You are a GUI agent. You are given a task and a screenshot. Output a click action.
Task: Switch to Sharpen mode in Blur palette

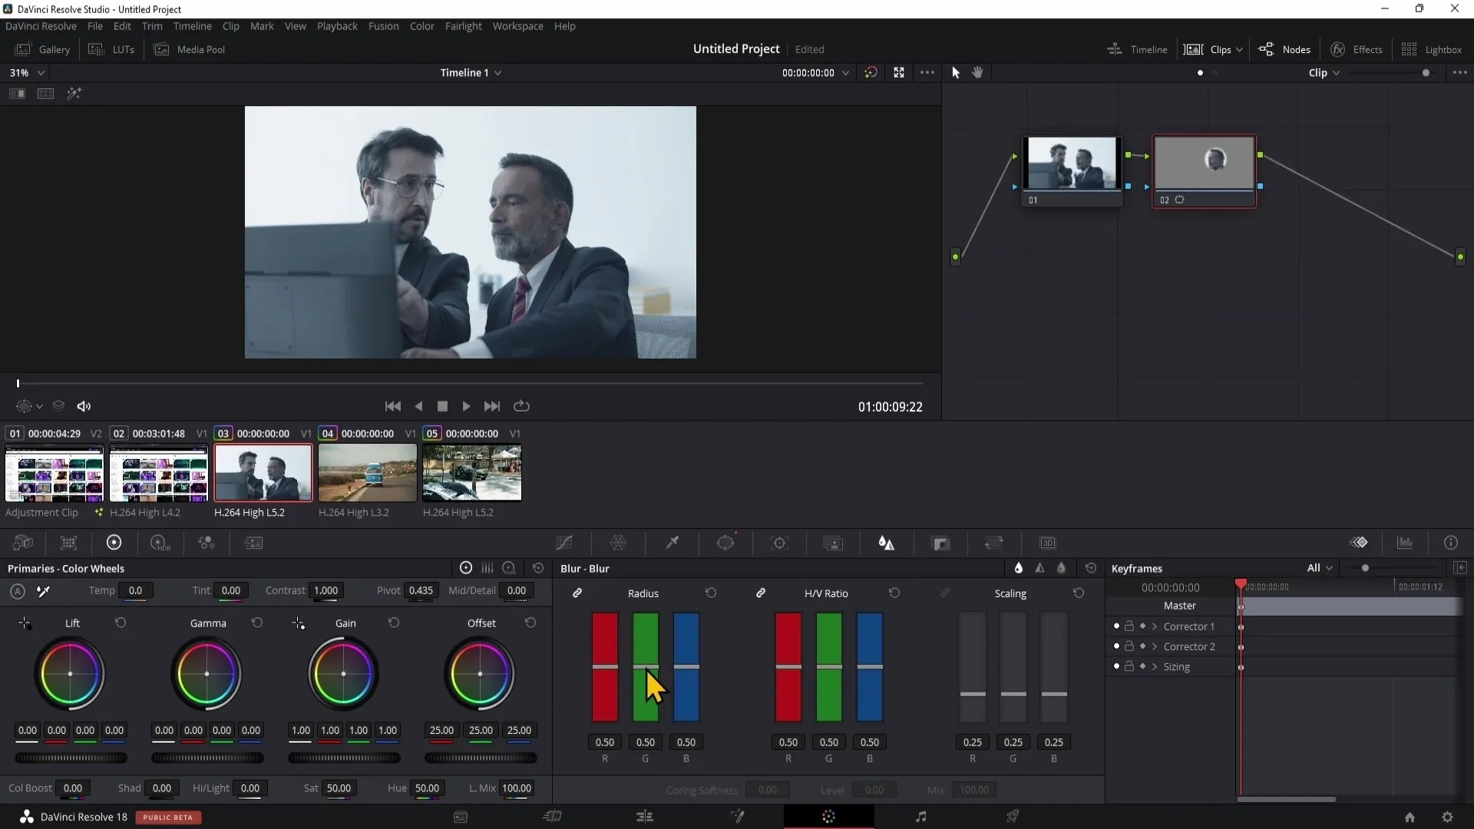click(x=1039, y=568)
